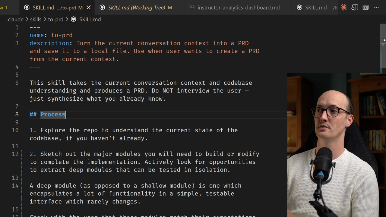
Task: Select the to-prd breadcrumb segment
Action: click(56, 19)
